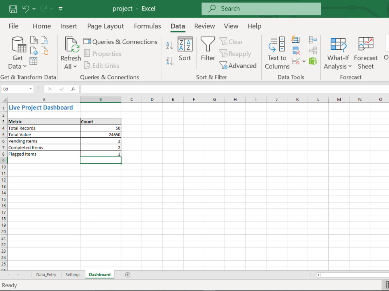Click the Cancel X icon in the formula bar
Image resolution: width=389 pixels, height=291 pixels.
point(50,89)
